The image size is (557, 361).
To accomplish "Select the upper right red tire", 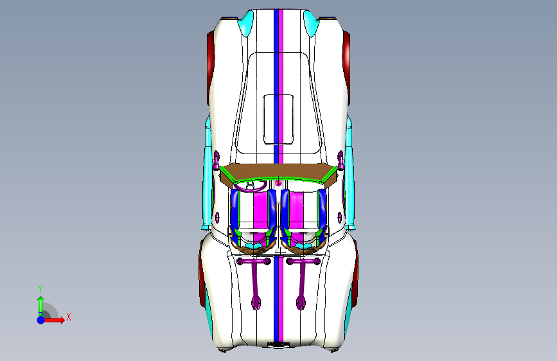I will pos(347,67).
